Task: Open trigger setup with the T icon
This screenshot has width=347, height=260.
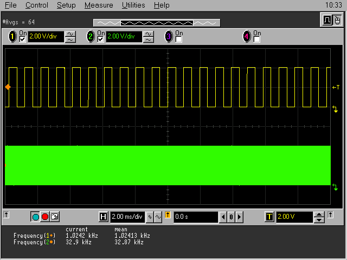Action: pyautogui.click(x=269, y=217)
